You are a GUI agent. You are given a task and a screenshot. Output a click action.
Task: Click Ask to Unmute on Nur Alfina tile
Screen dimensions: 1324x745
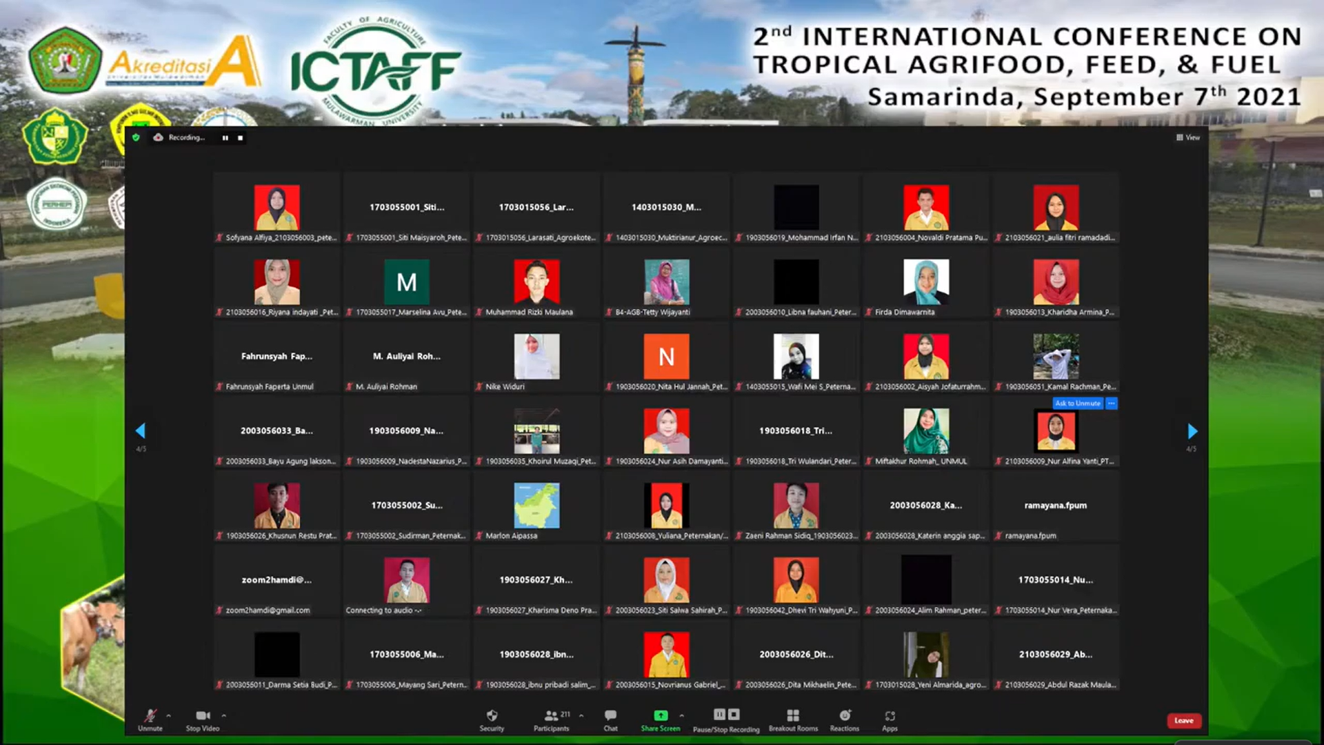pos(1078,404)
